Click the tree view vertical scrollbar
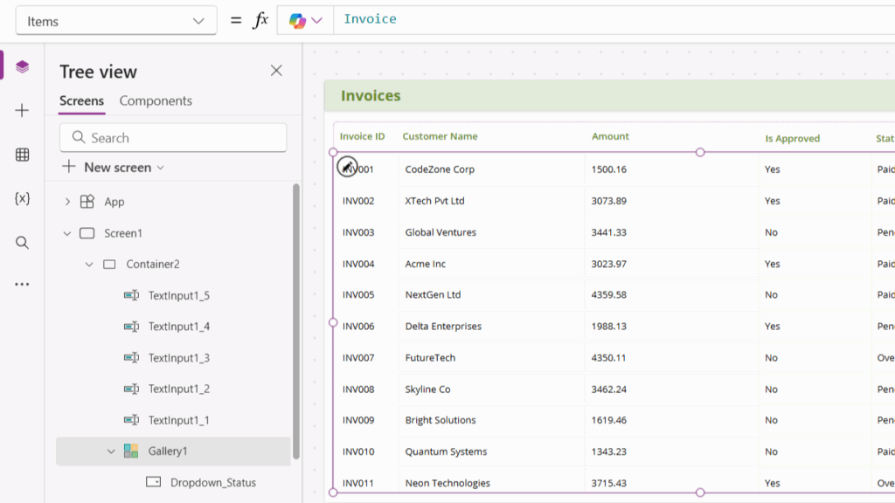The width and height of the screenshot is (895, 503). (296, 321)
